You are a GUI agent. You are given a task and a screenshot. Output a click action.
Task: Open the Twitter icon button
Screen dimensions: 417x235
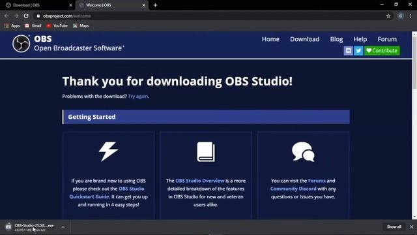coord(358,51)
